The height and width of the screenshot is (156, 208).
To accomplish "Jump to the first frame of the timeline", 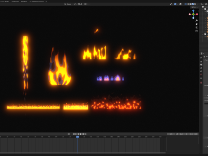I will (x=74, y=134).
